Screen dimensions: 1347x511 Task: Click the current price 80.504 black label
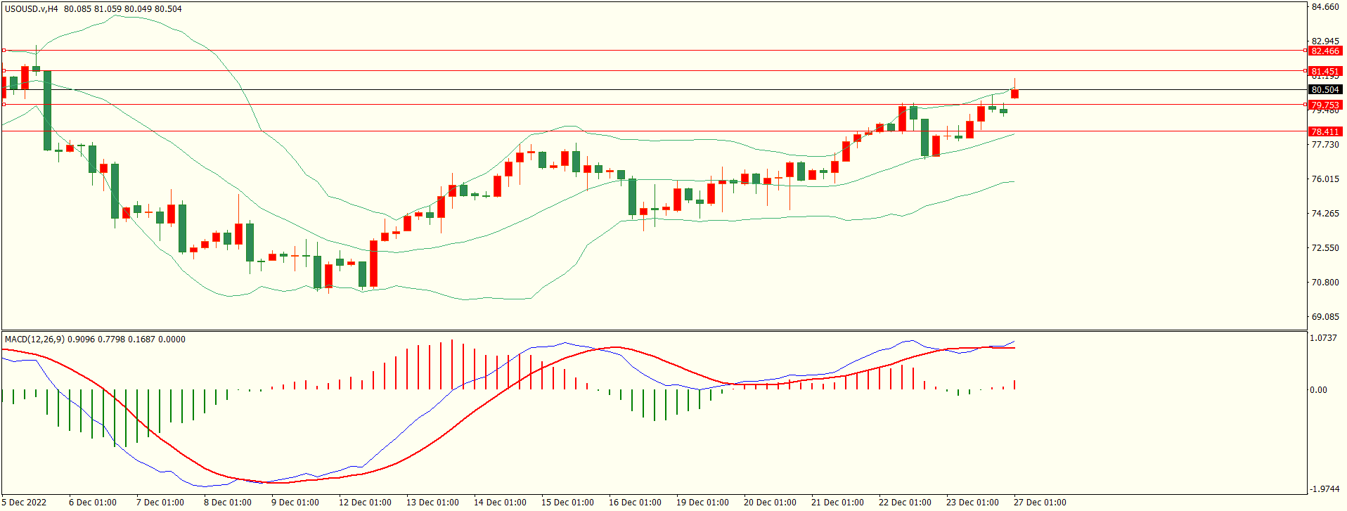(1325, 90)
